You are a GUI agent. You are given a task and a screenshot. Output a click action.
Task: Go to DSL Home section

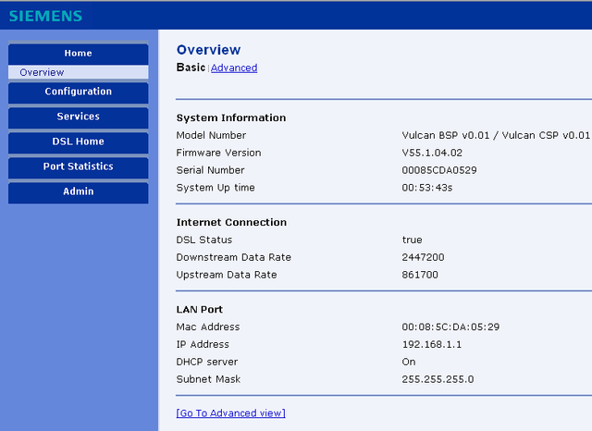point(78,142)
